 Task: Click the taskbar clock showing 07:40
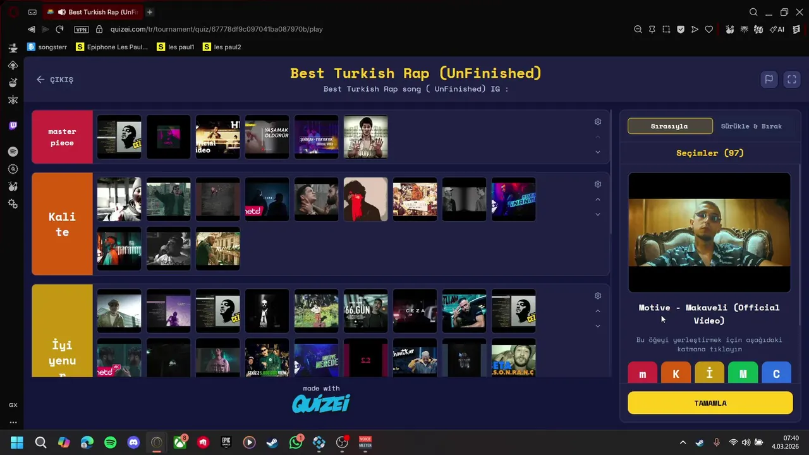point(786,442)
